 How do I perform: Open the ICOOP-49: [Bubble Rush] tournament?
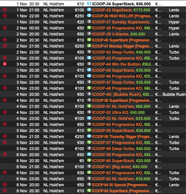tap(123, 94)
